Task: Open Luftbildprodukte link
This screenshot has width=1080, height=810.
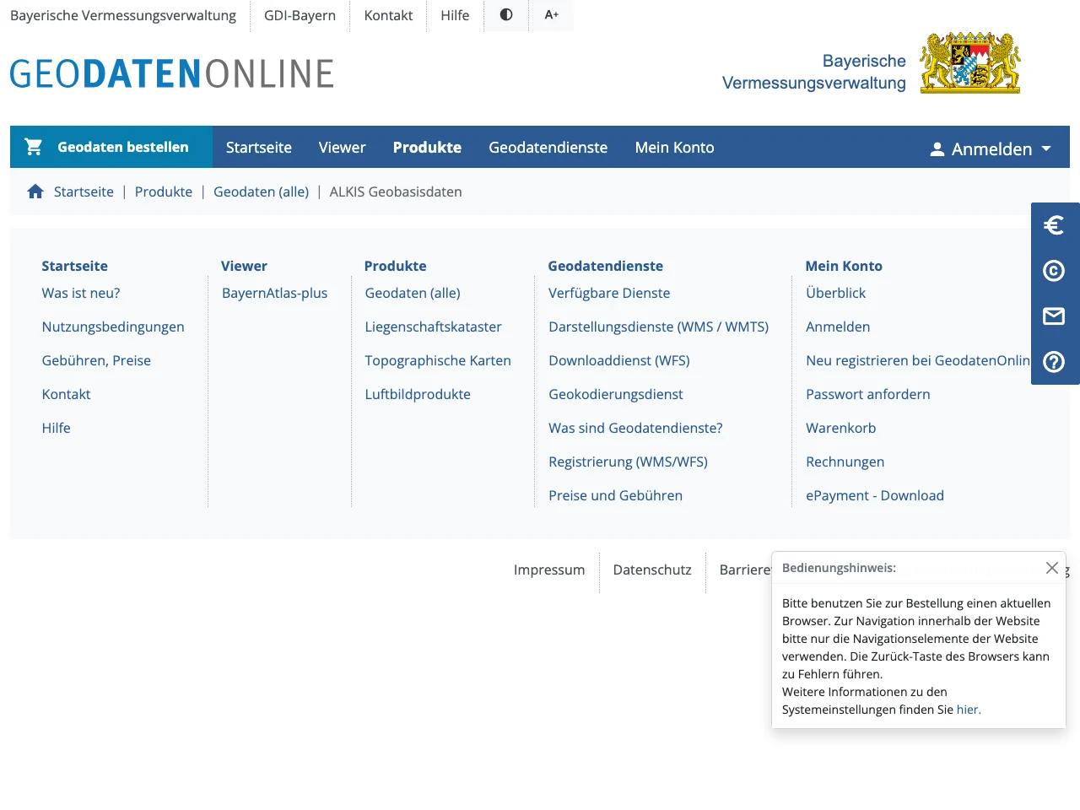Action: point(418,394)
